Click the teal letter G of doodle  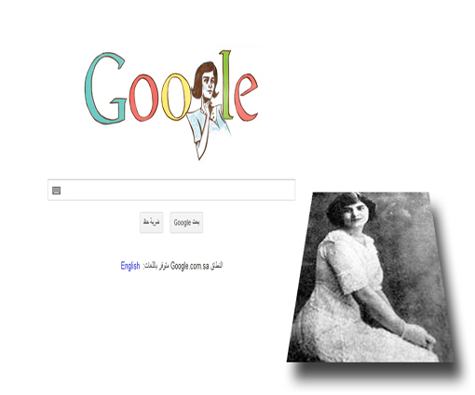[x=105, y=88]
